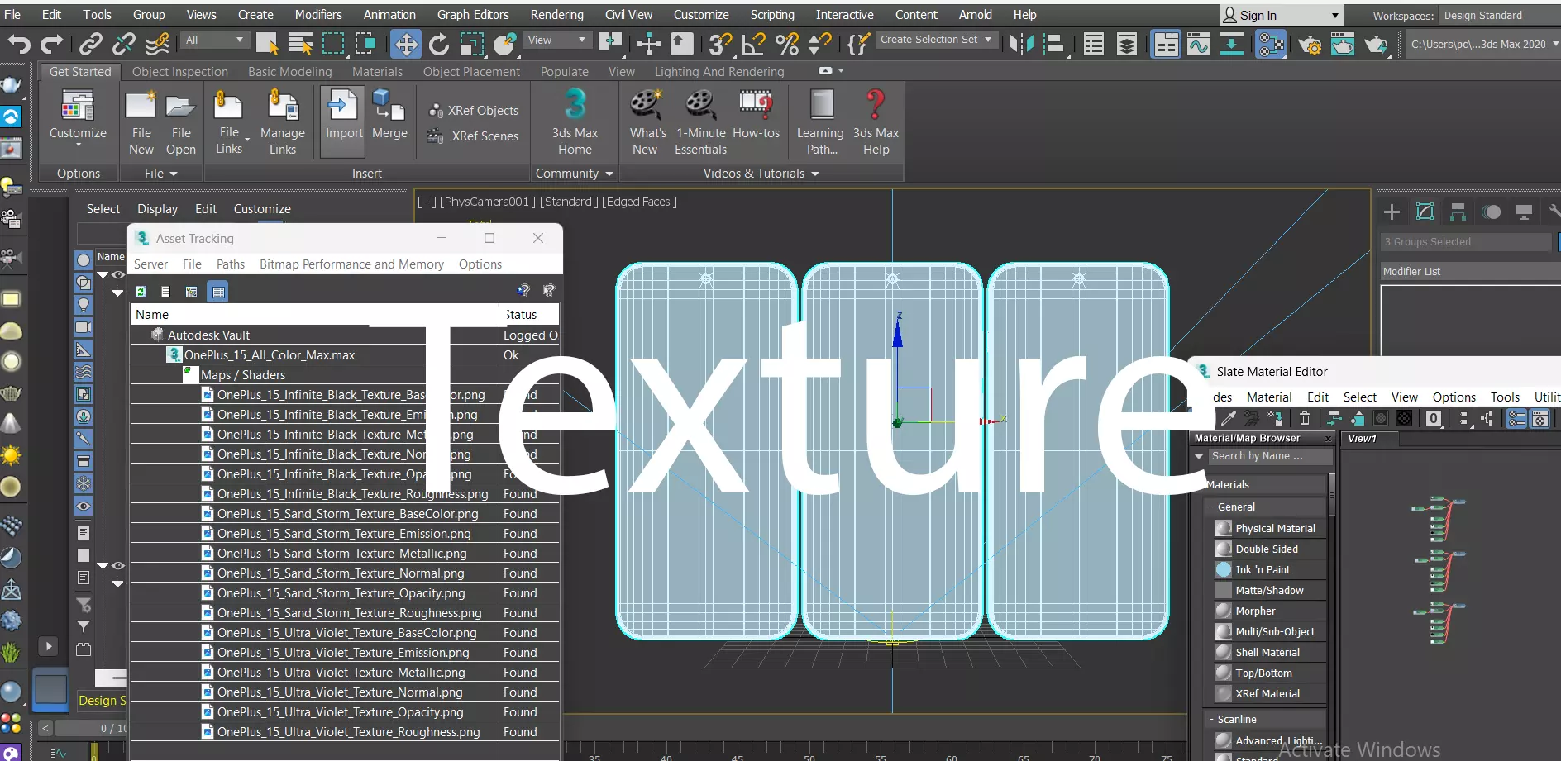1561x761 pixels.
Task: Click the Redo arrow in main toolbar
Action: 52,44
